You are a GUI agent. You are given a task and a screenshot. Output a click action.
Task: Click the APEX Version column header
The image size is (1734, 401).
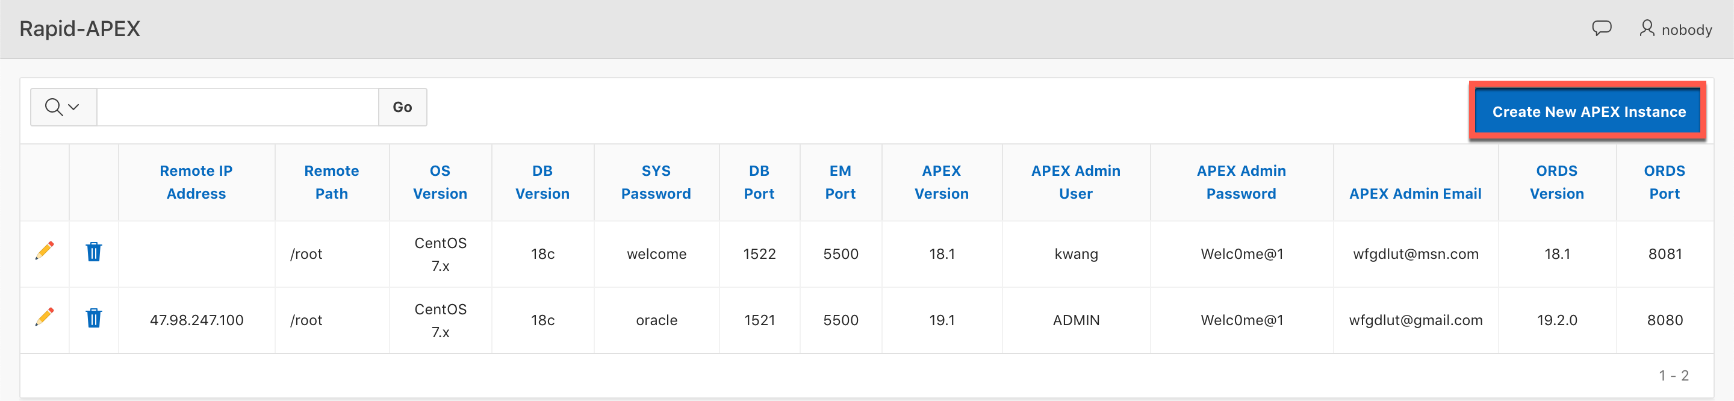coord(941,182)
